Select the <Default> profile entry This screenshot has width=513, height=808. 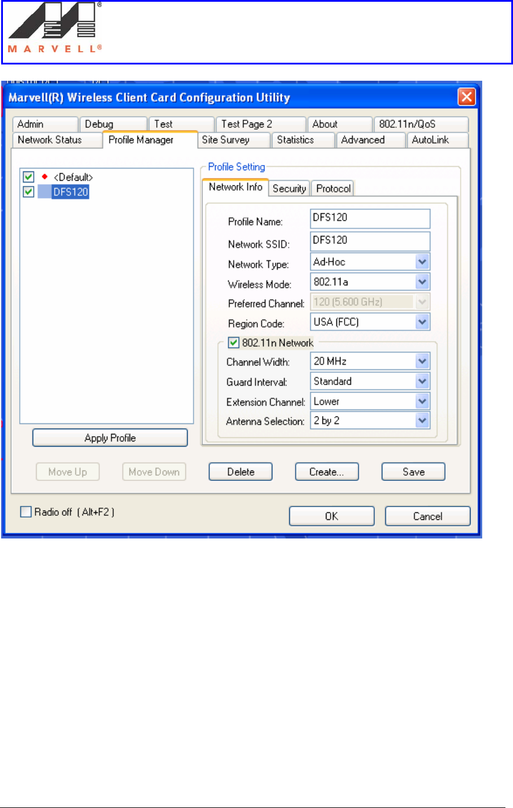(73, 177)
